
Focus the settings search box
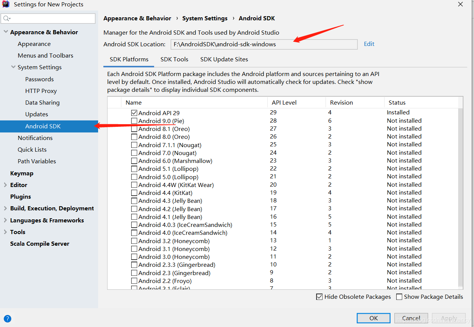point(48,18)
